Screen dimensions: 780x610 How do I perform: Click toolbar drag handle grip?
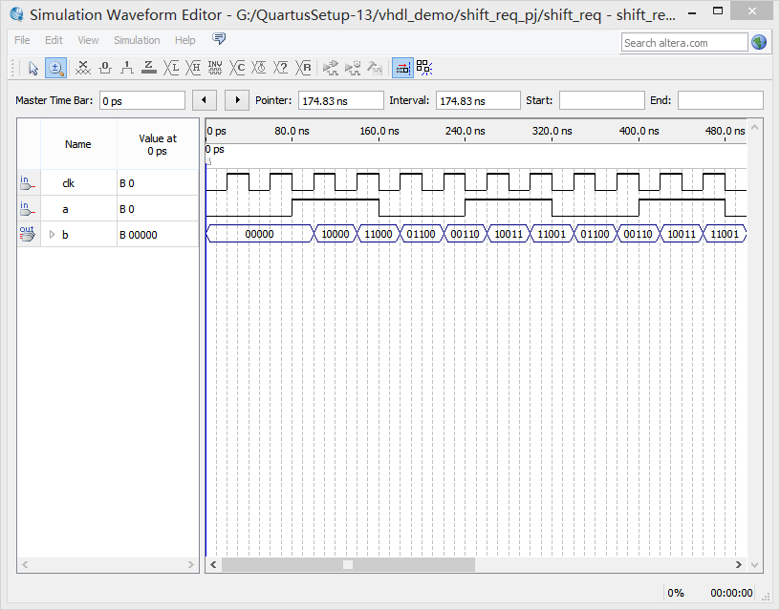click(13, 68)
